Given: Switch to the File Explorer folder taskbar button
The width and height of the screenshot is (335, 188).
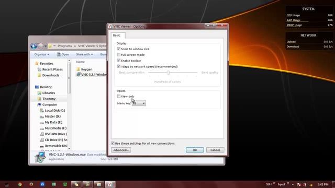Looking at the screenshot, I should click(x=99, y=184).
